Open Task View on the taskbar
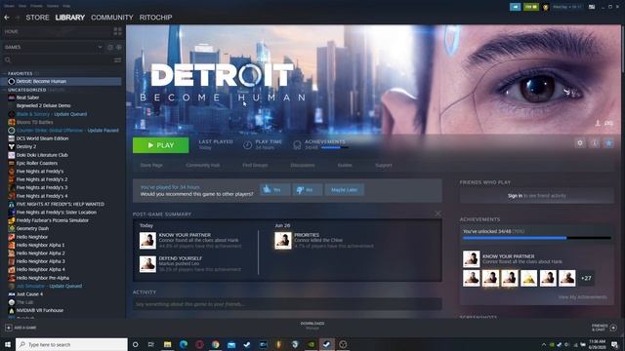Image resolution: width=625 pixels, height=351 pixels. [x=150, y=344]
